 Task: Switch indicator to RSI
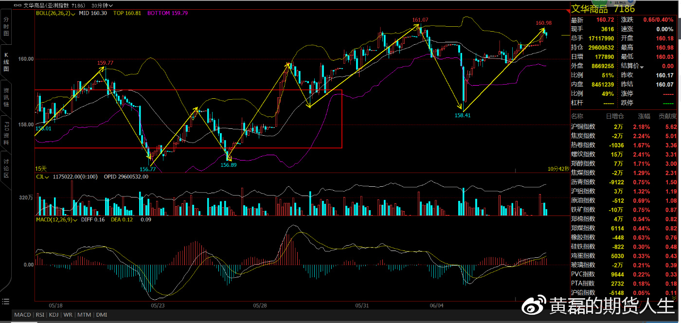pos(40,315)
